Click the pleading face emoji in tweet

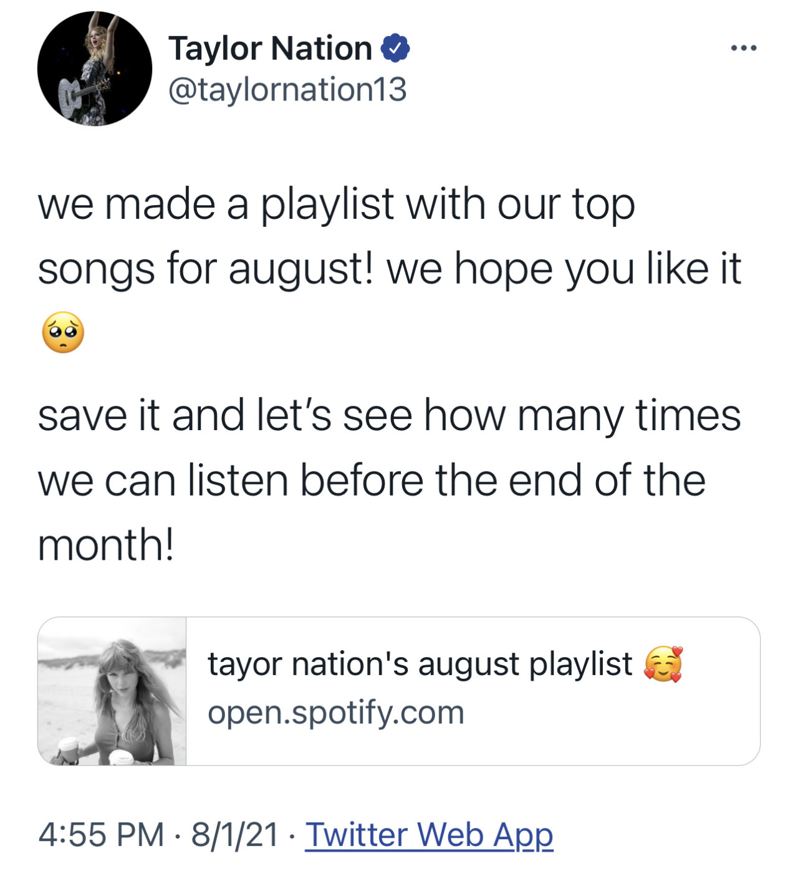click(x=63, y=332)
